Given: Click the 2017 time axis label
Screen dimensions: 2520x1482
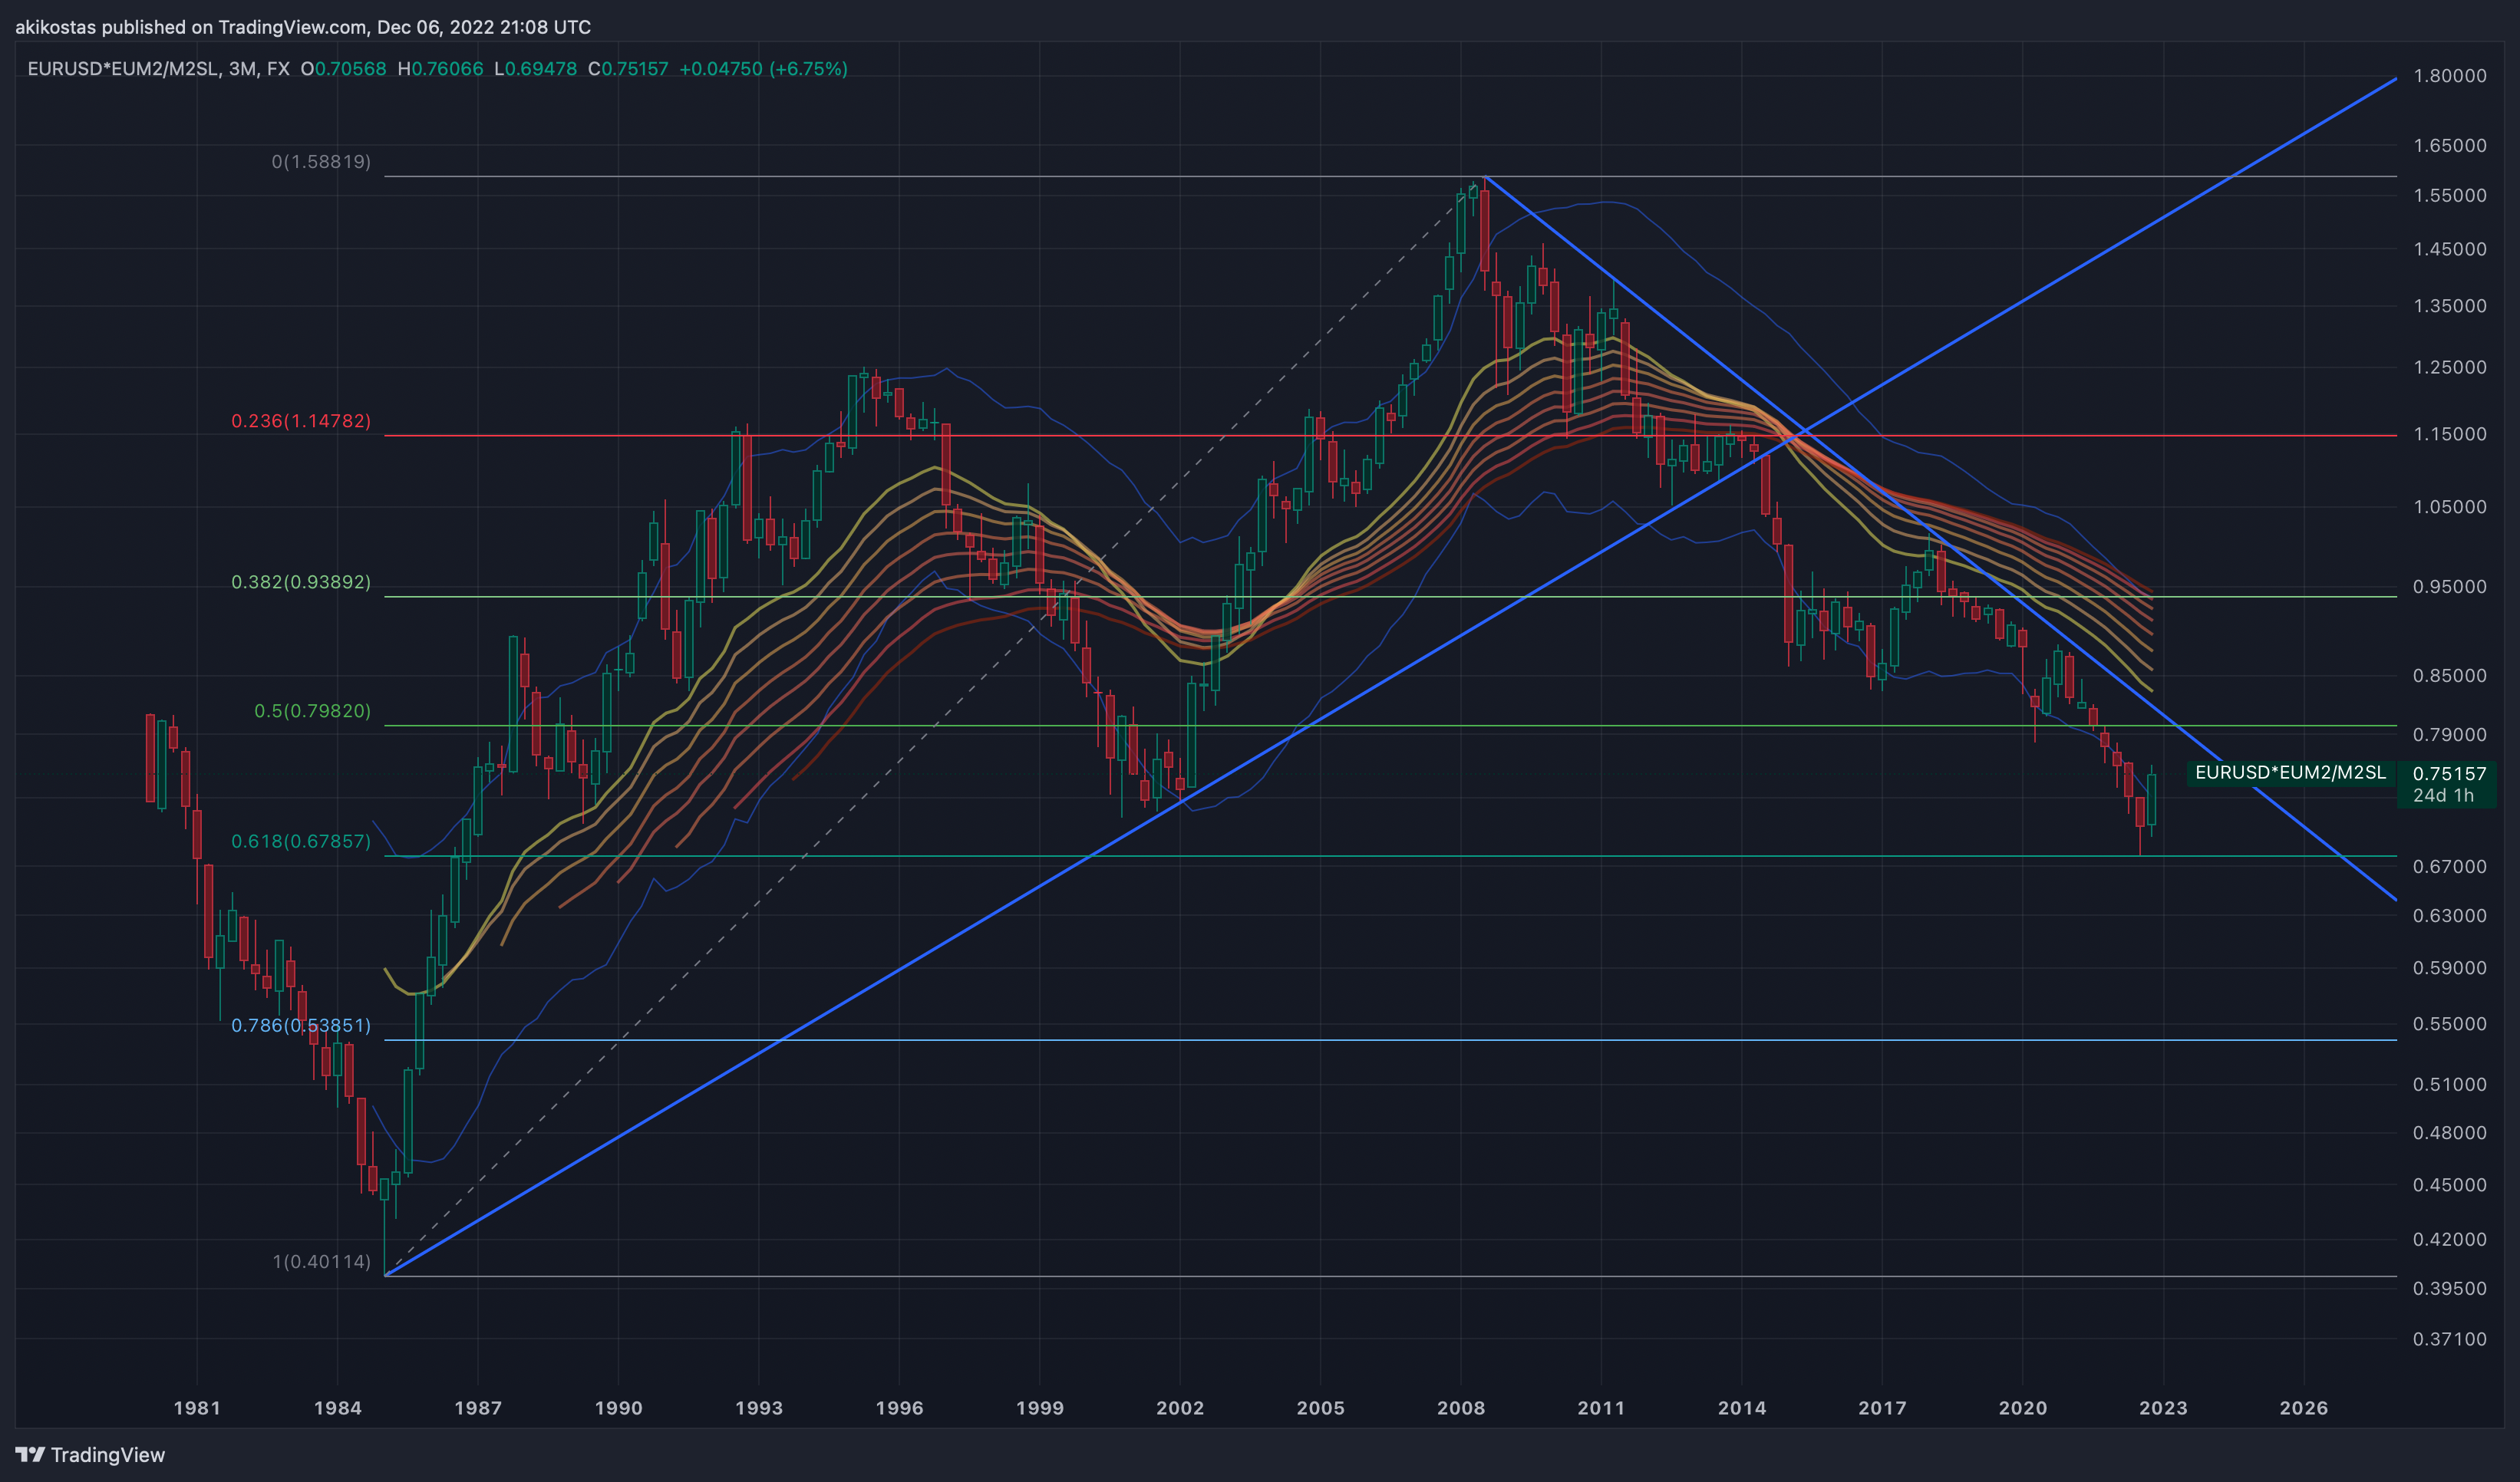Looking at the screenshot, I should [1883, 1408].
